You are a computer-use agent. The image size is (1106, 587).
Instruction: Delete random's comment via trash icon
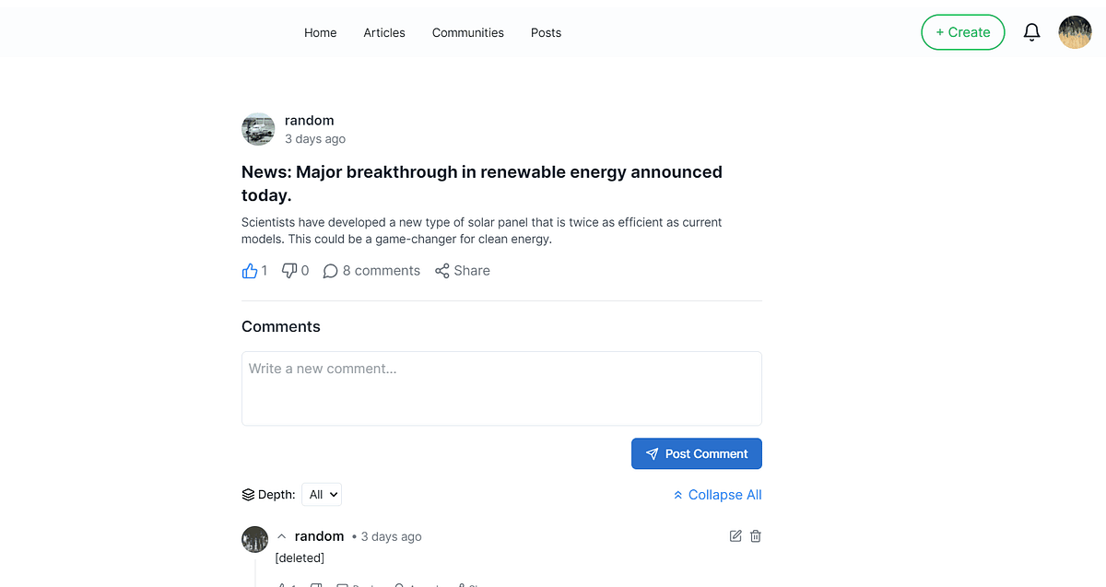pos(755,535)
